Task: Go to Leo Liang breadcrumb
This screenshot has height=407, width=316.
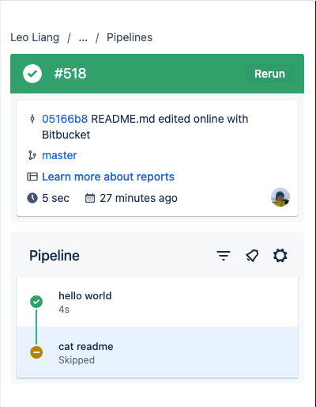Action: (35, 37)
